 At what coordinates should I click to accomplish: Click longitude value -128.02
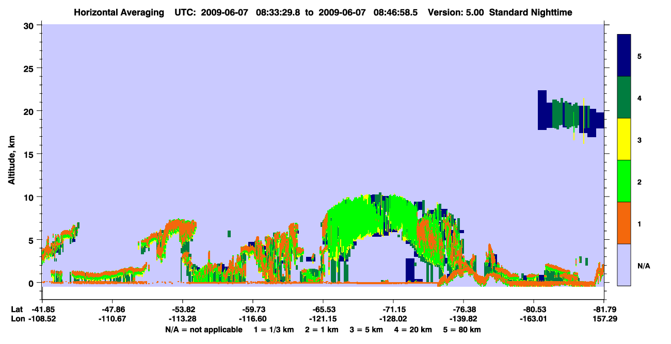point(393,319)
